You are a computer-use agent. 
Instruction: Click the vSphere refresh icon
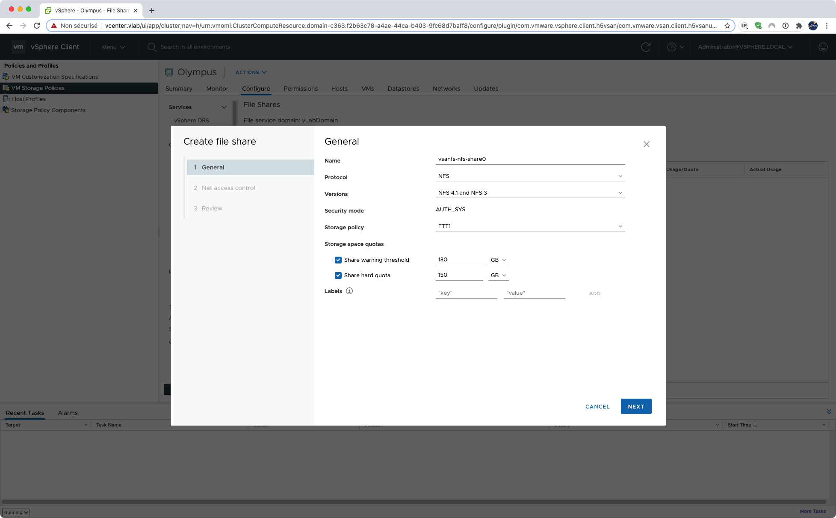point(646,47)
